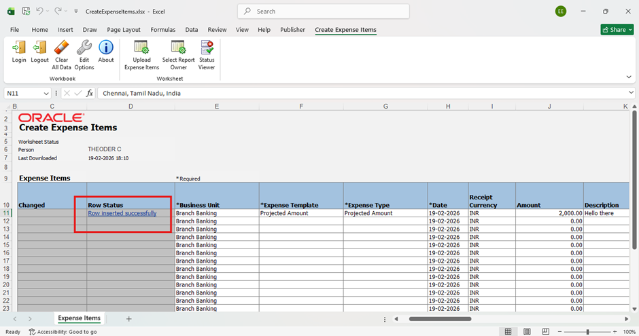Click column header J
Viewport: 639px width, 336px height.
[549, 106]
